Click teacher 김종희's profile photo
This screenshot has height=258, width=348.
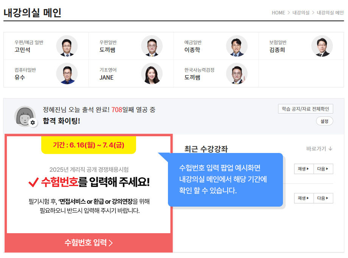click(x=322, y=46)
